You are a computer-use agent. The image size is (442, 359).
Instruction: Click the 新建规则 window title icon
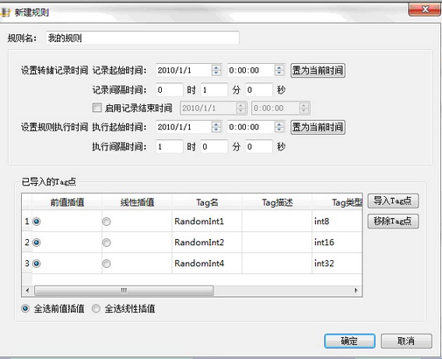click(6, 12)
